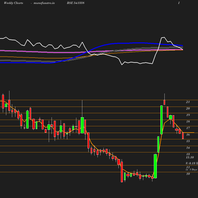Click the price axis label "21"

tap(188, 102)
